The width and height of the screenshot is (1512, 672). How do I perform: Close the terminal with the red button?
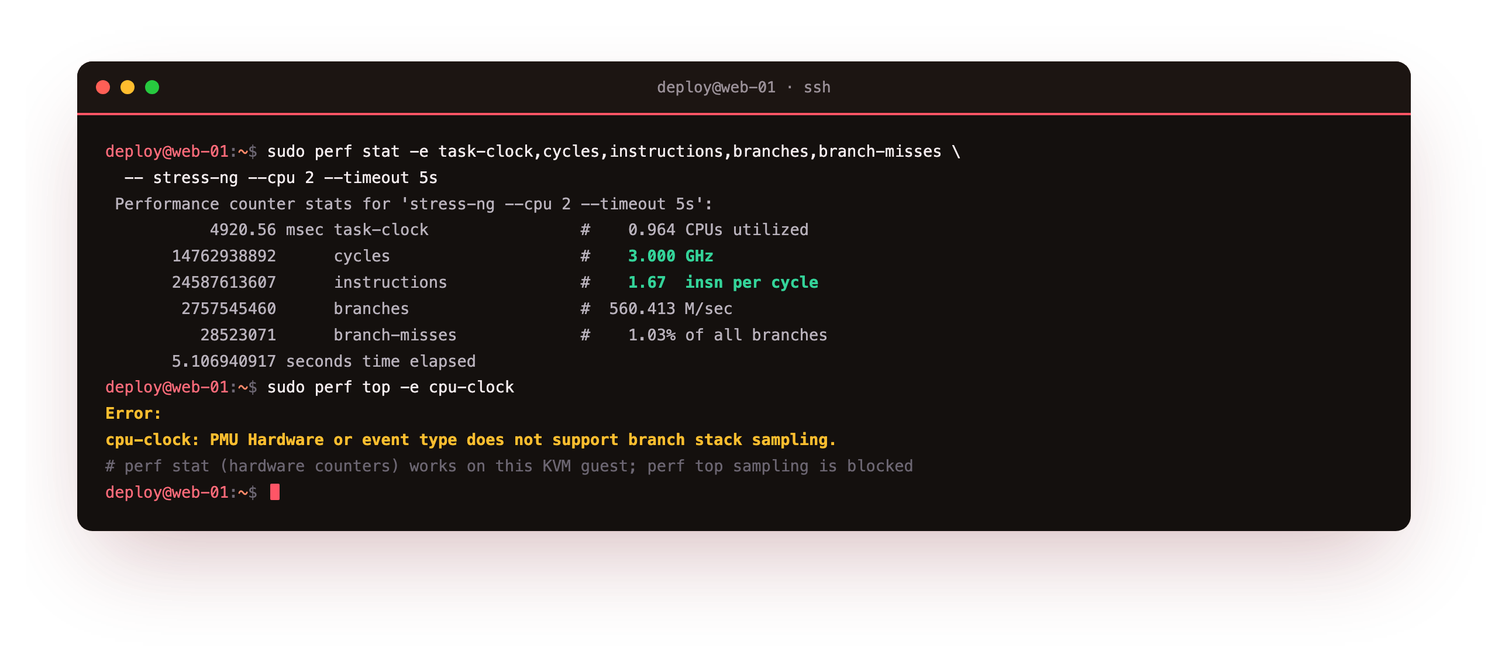tap(103, 88)
